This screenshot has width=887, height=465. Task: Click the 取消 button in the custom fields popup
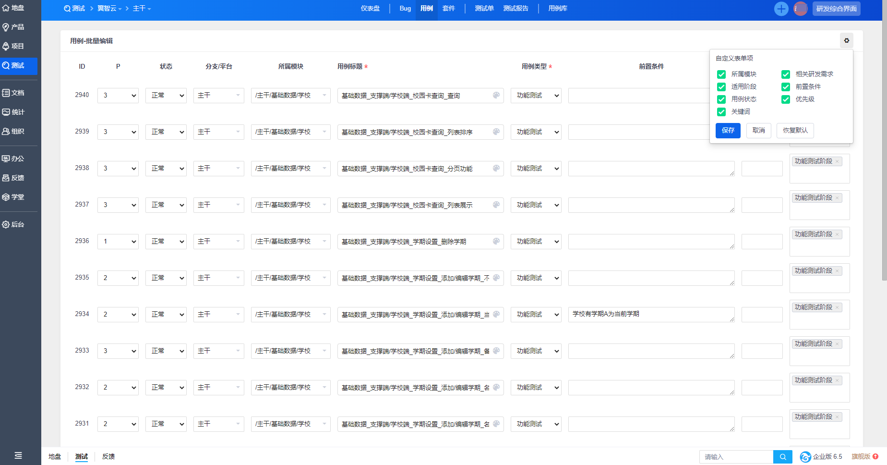(x=759, y=131)
